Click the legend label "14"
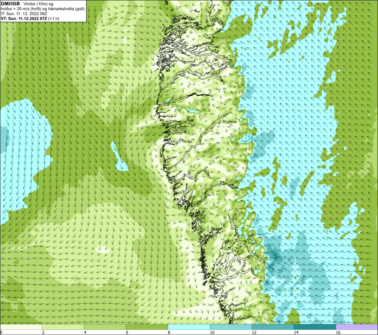The image size is (378, 335). pyautogui.click(x=296, y=333)
